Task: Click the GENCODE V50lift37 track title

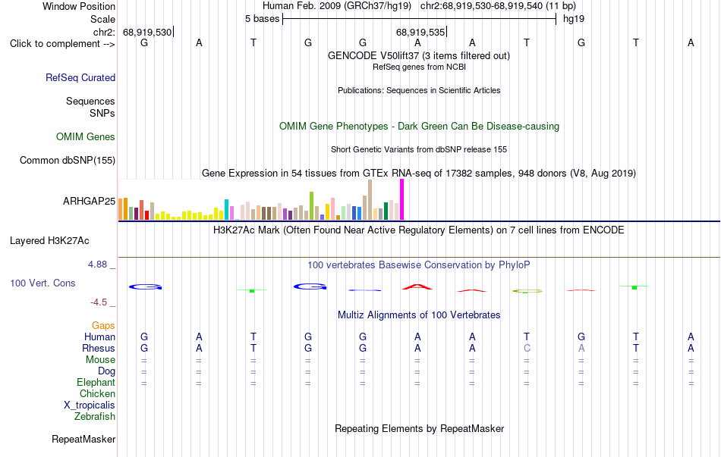Action: click(418, 56)
